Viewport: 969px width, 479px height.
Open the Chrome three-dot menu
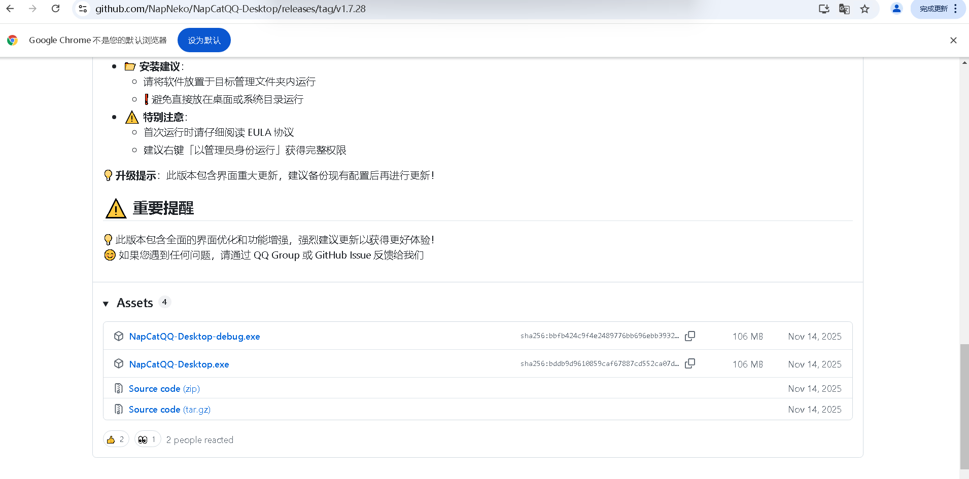956,9
